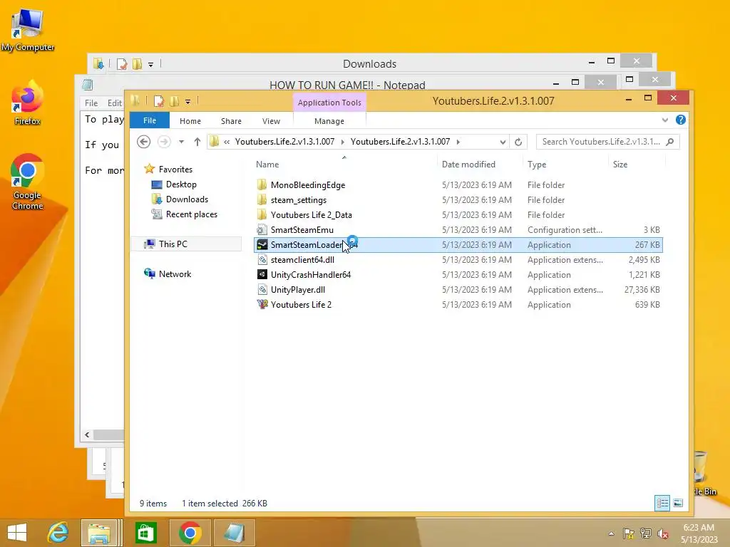This screenshot has width=730, height=547.
Task: Switch to Chrome in taskbar
Action: click(x=190, y=533)
